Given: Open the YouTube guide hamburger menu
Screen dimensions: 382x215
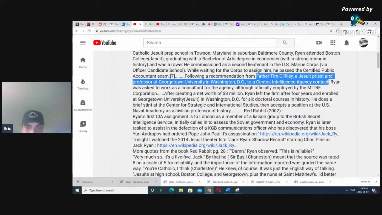Looking at the screenshot, I should tap(83, 43).
